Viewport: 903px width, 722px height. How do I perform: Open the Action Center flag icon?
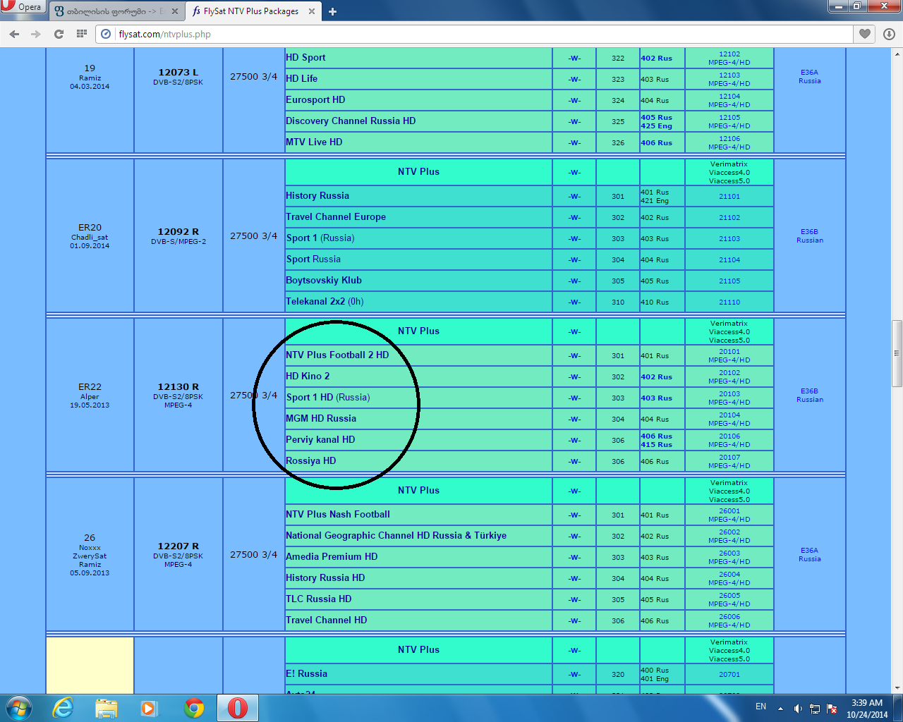point(832,708)
